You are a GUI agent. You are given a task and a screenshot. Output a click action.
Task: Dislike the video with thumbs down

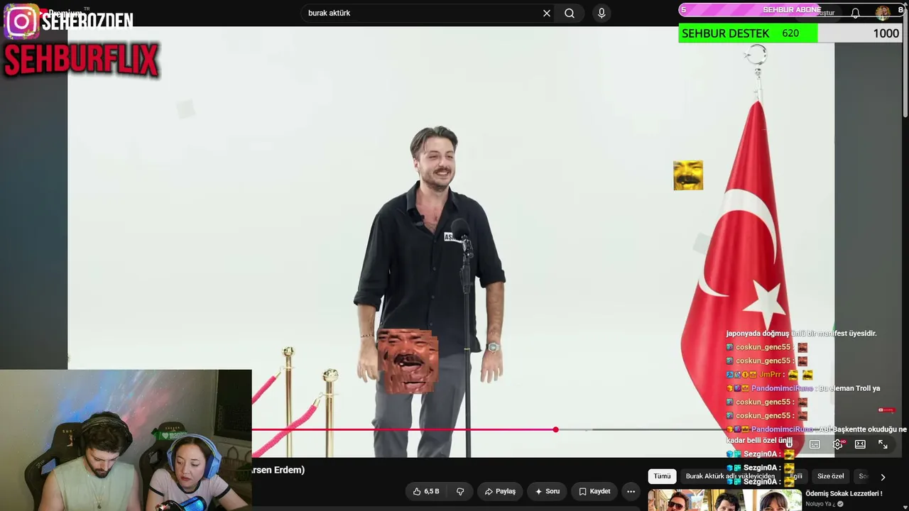coord(460,491)
